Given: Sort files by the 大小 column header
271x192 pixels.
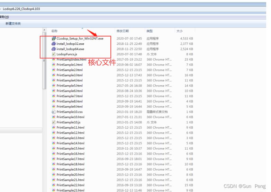Looking at the screenshot, I should tap(180, 31).
